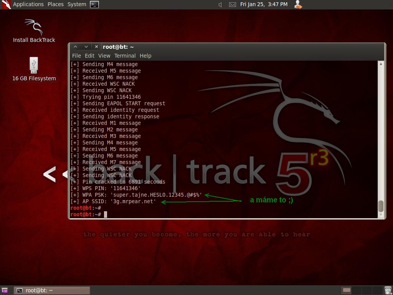This screenshot has height=295, width=393.
Task: Open the Terminal menu in menu bar
Action: click(125, 56)
